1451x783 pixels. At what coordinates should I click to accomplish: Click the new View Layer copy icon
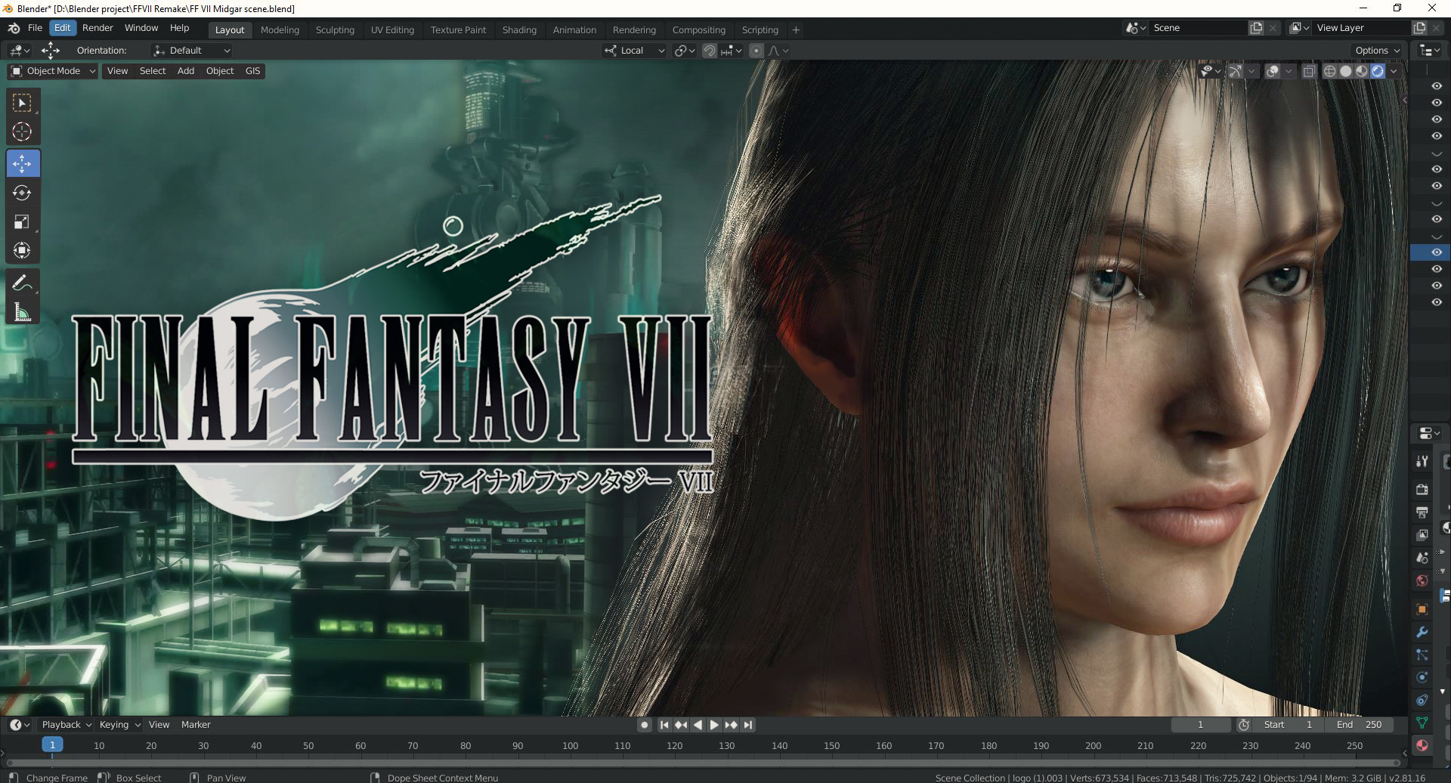click(x=1419, y=28)
